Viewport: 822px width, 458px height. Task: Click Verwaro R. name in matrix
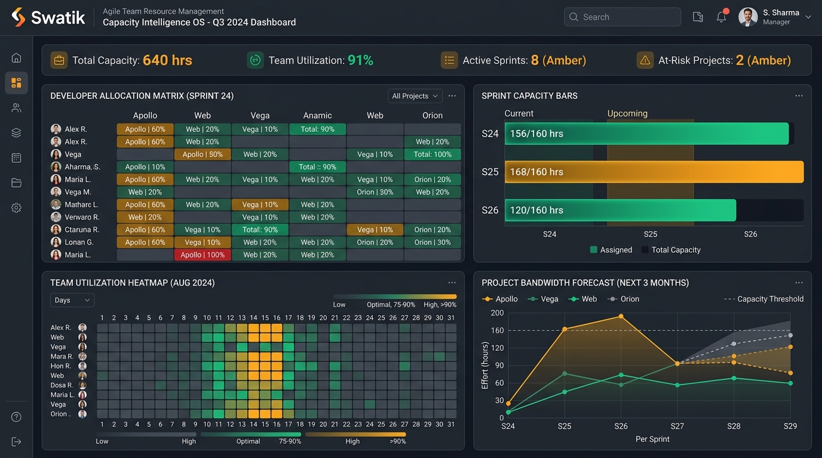click(x=82, y=217)
